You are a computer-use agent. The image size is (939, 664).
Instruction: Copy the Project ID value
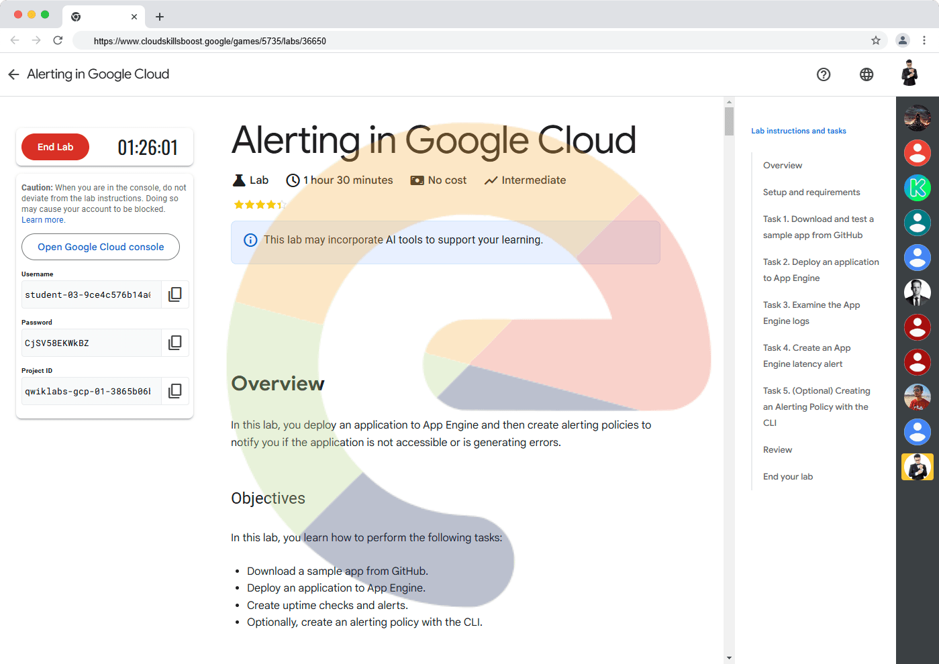tap(175, 391)
